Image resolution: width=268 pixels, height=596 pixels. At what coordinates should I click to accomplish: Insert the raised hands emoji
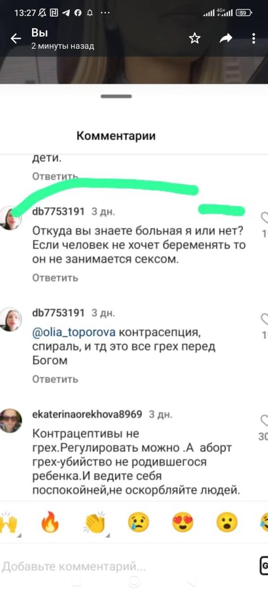click(x=9, y=522)
